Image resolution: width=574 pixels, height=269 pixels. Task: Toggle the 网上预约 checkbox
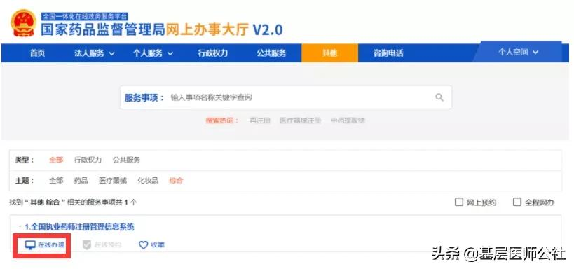(458, 202)
